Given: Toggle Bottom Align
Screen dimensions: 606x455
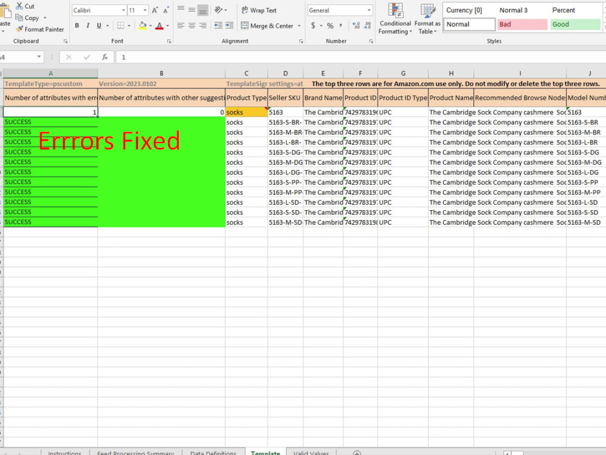Looking at the screenshot, I should pos(202,10).
